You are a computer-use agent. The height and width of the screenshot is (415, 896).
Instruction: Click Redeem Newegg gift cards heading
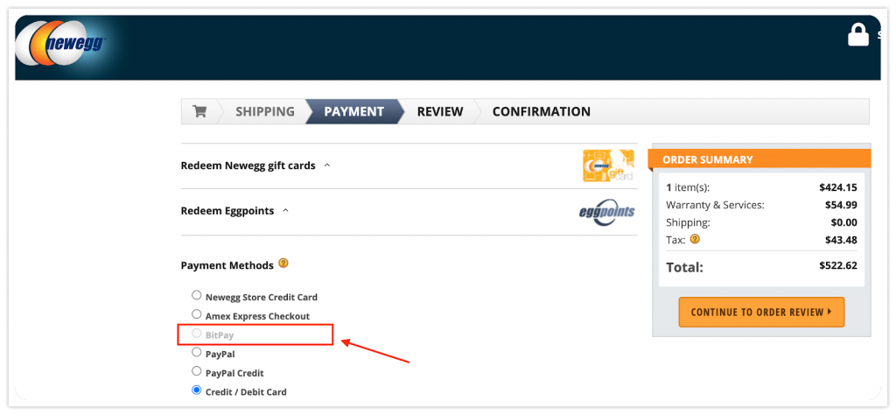coord(248,165)
